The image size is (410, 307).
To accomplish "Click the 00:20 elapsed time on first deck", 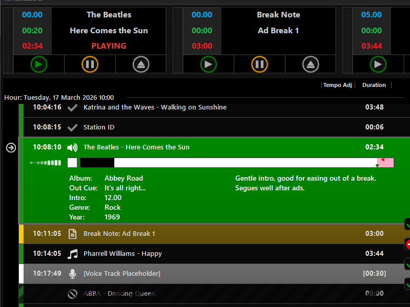I will pos(32,31).
